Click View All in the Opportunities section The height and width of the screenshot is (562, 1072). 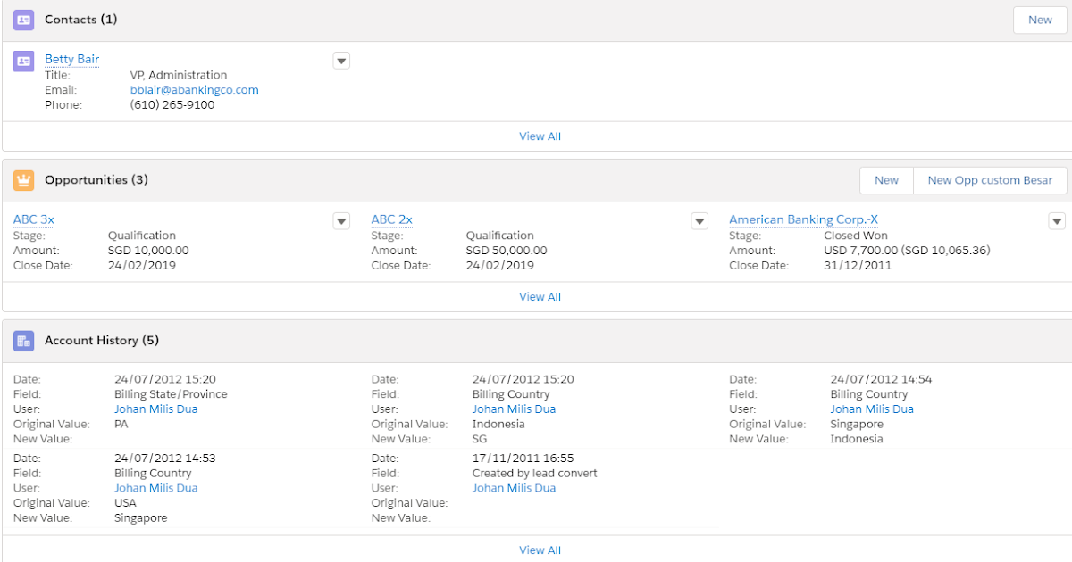pyautogui.click(x=540, y=296)
